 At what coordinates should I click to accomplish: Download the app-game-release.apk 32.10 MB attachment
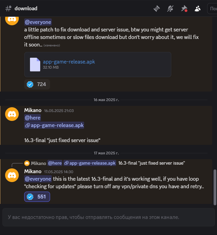[x=69, y=62]
